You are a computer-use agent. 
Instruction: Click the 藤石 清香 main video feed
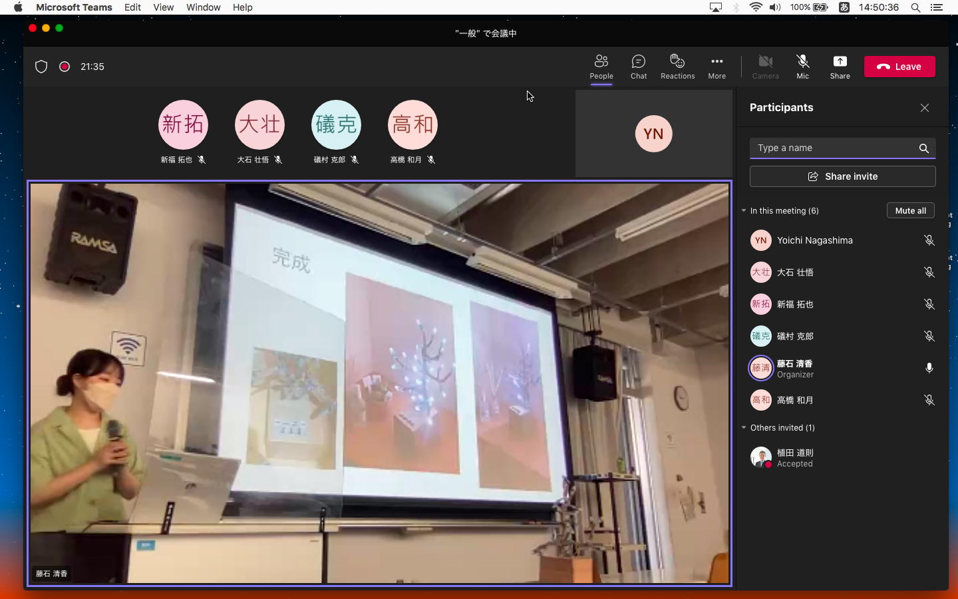379,383
